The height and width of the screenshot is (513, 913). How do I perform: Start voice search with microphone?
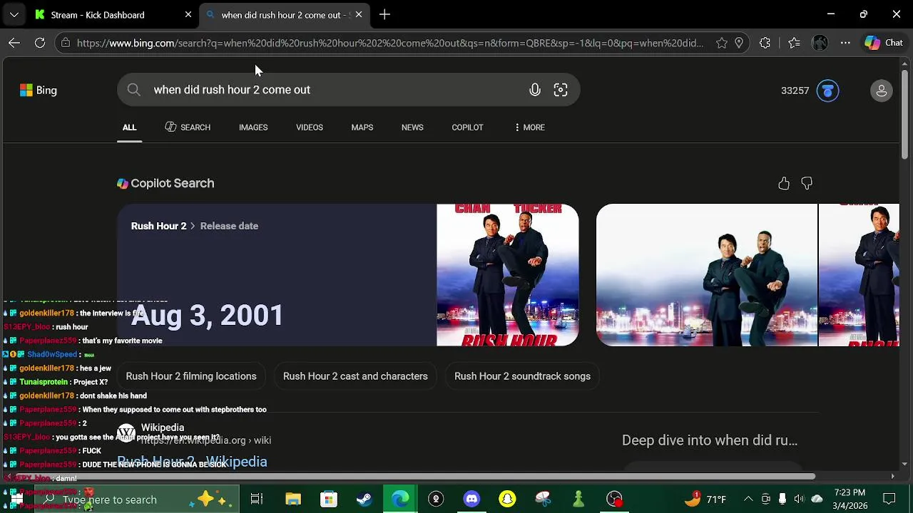535,90
